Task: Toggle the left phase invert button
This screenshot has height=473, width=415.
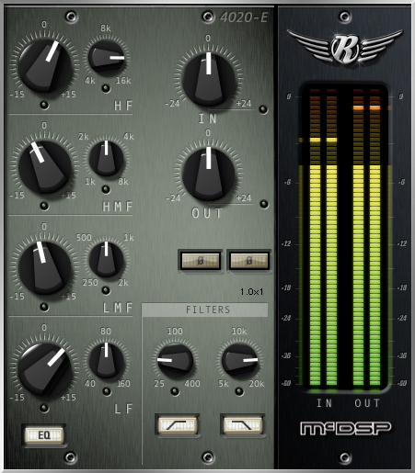Action: point(201,261)
